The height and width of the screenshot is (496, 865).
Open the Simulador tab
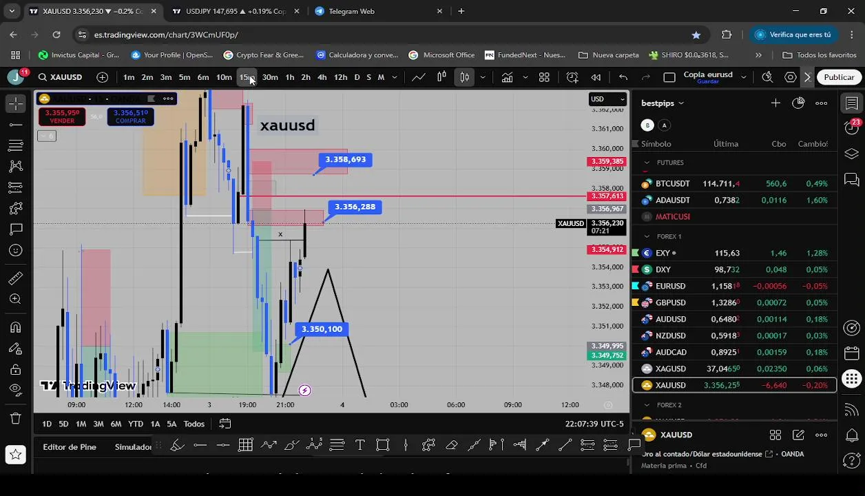click(133, 447)
